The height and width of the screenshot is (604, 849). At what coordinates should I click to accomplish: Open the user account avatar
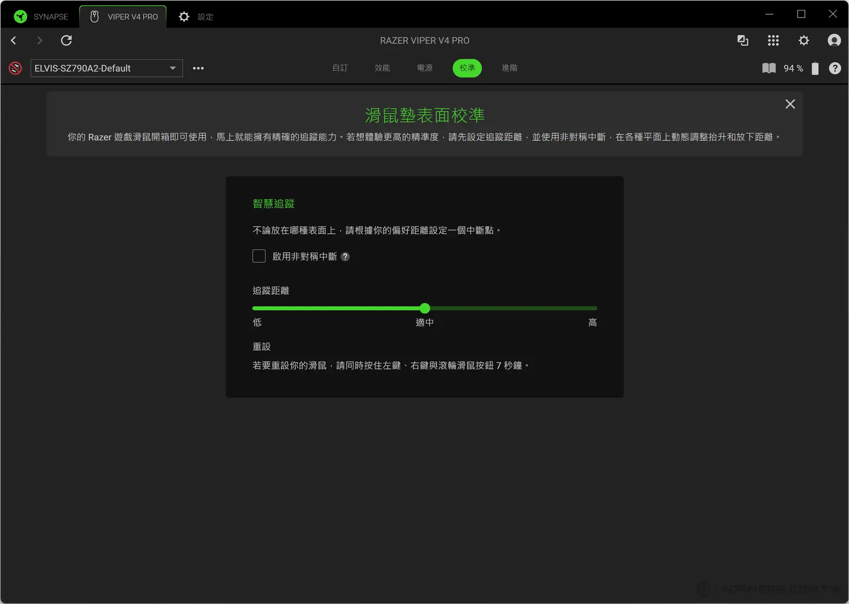tap(834, 40)
